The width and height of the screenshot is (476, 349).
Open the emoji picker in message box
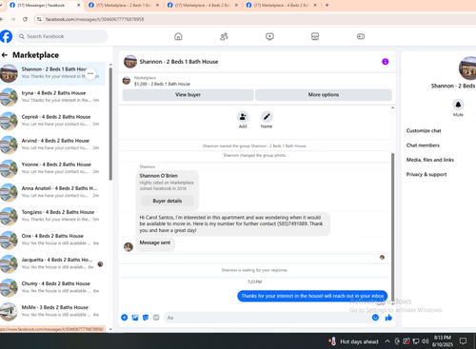coord(375,318)
